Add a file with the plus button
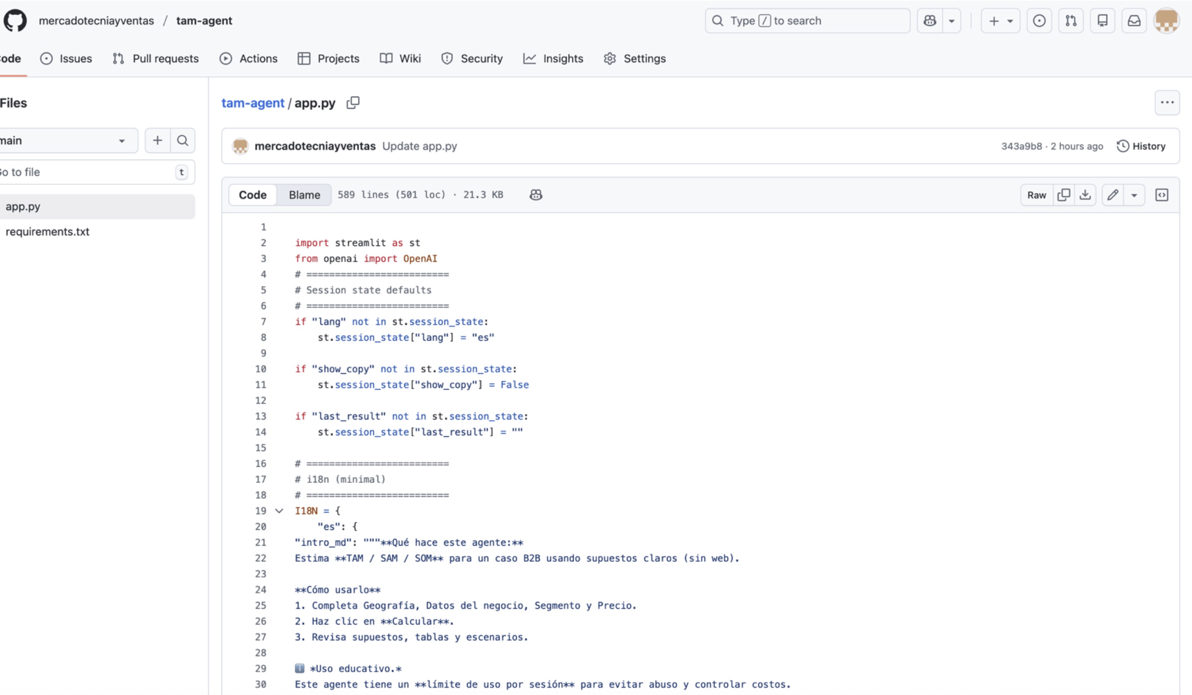The image size is (1192, 695). point(158,140)
